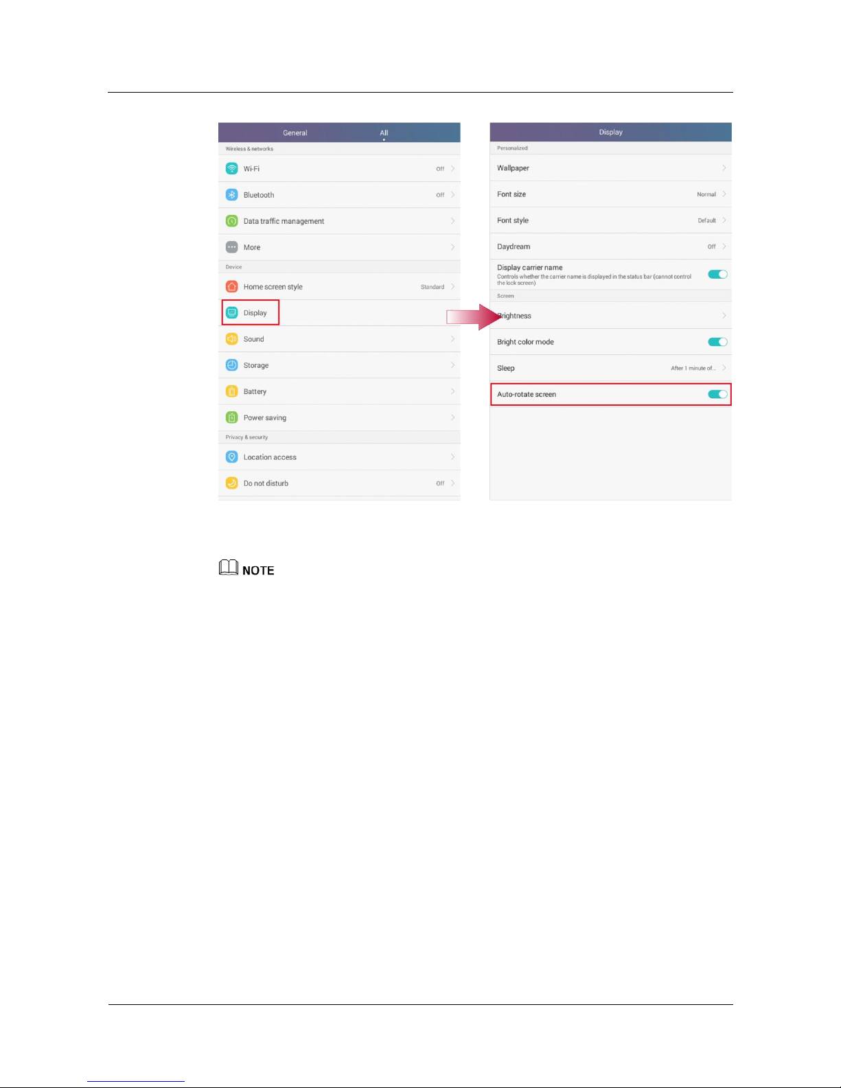Image resolution: width=841 pixels, height=1088 pixels.
Task: Open Power saving settings
Action: 339,417
